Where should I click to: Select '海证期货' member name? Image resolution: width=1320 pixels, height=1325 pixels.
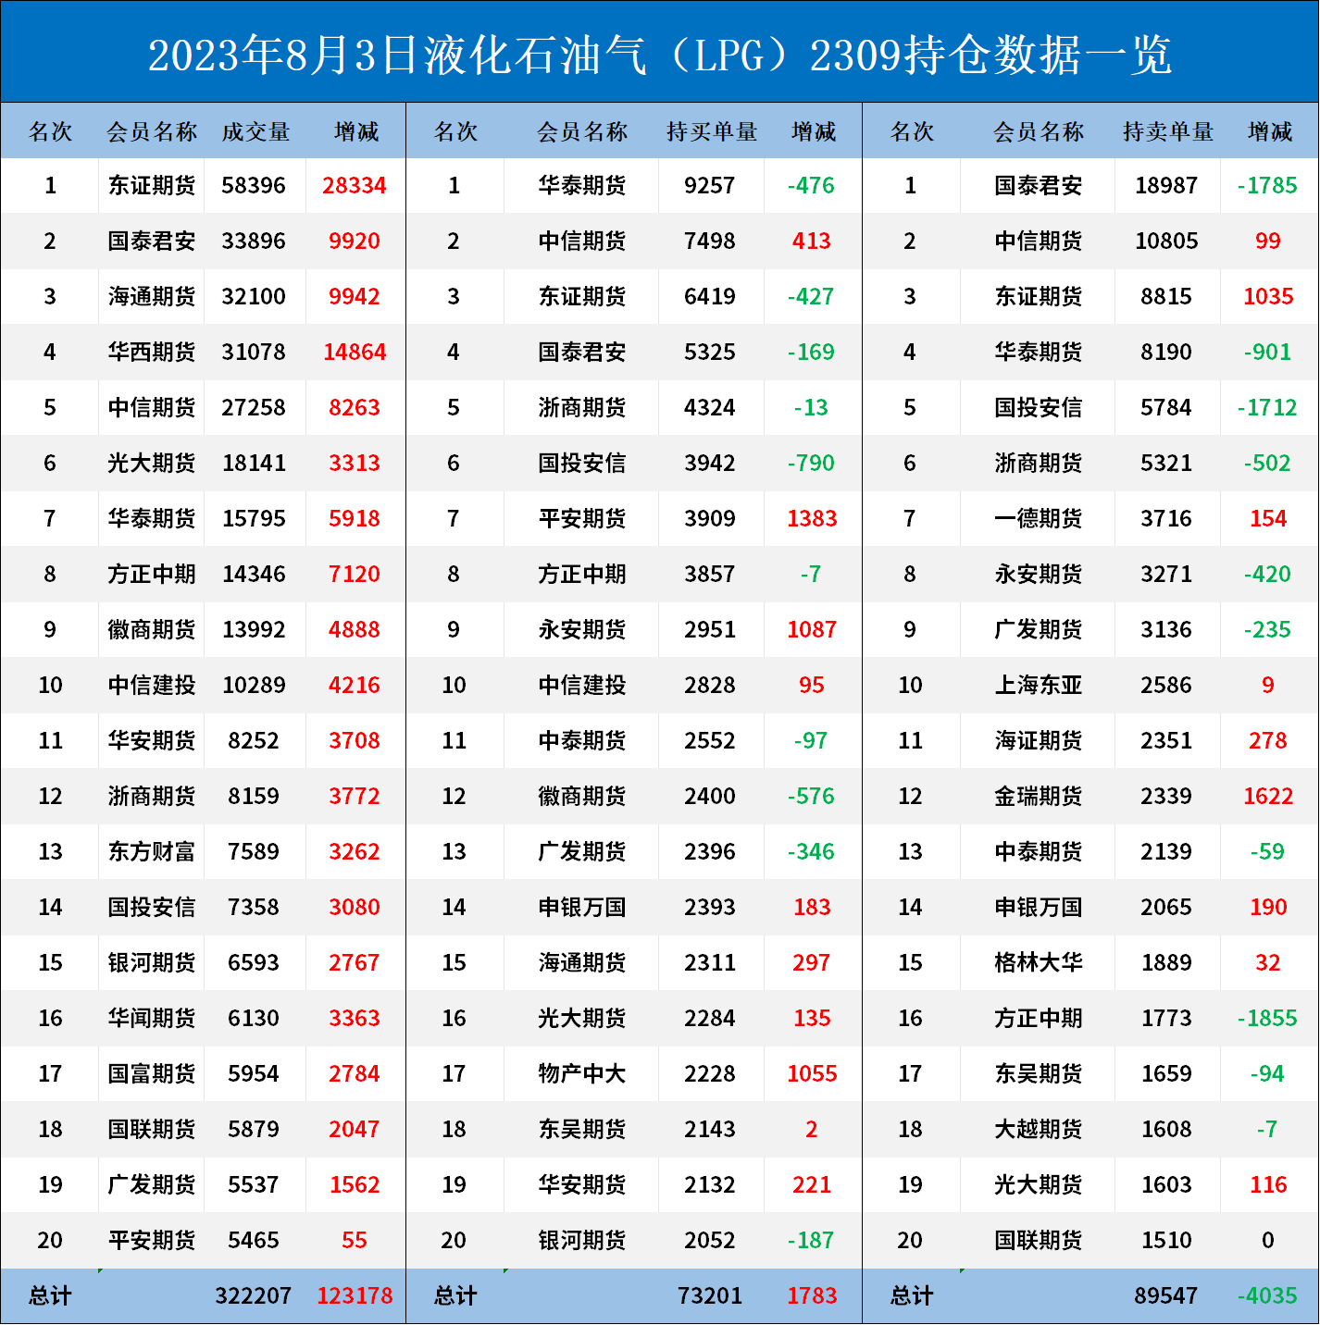coord(1039,741)
